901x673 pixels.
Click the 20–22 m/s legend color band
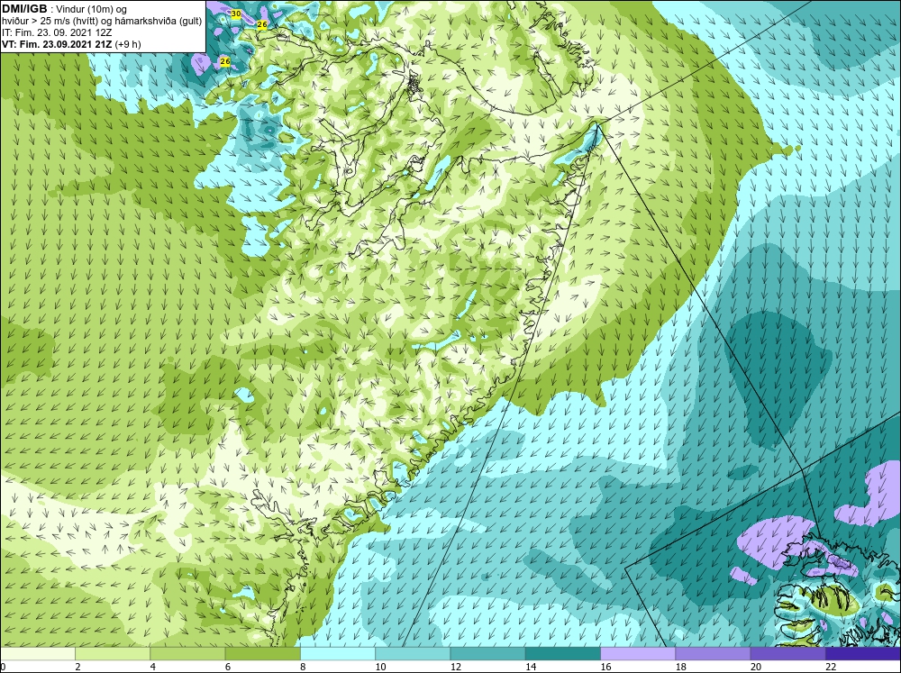coord(787,654)
